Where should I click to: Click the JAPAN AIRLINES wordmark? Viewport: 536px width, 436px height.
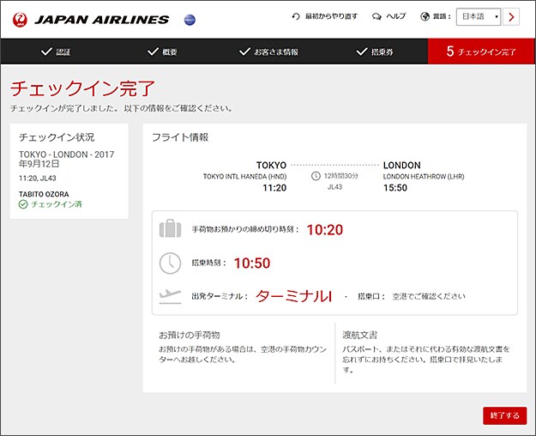101,20
